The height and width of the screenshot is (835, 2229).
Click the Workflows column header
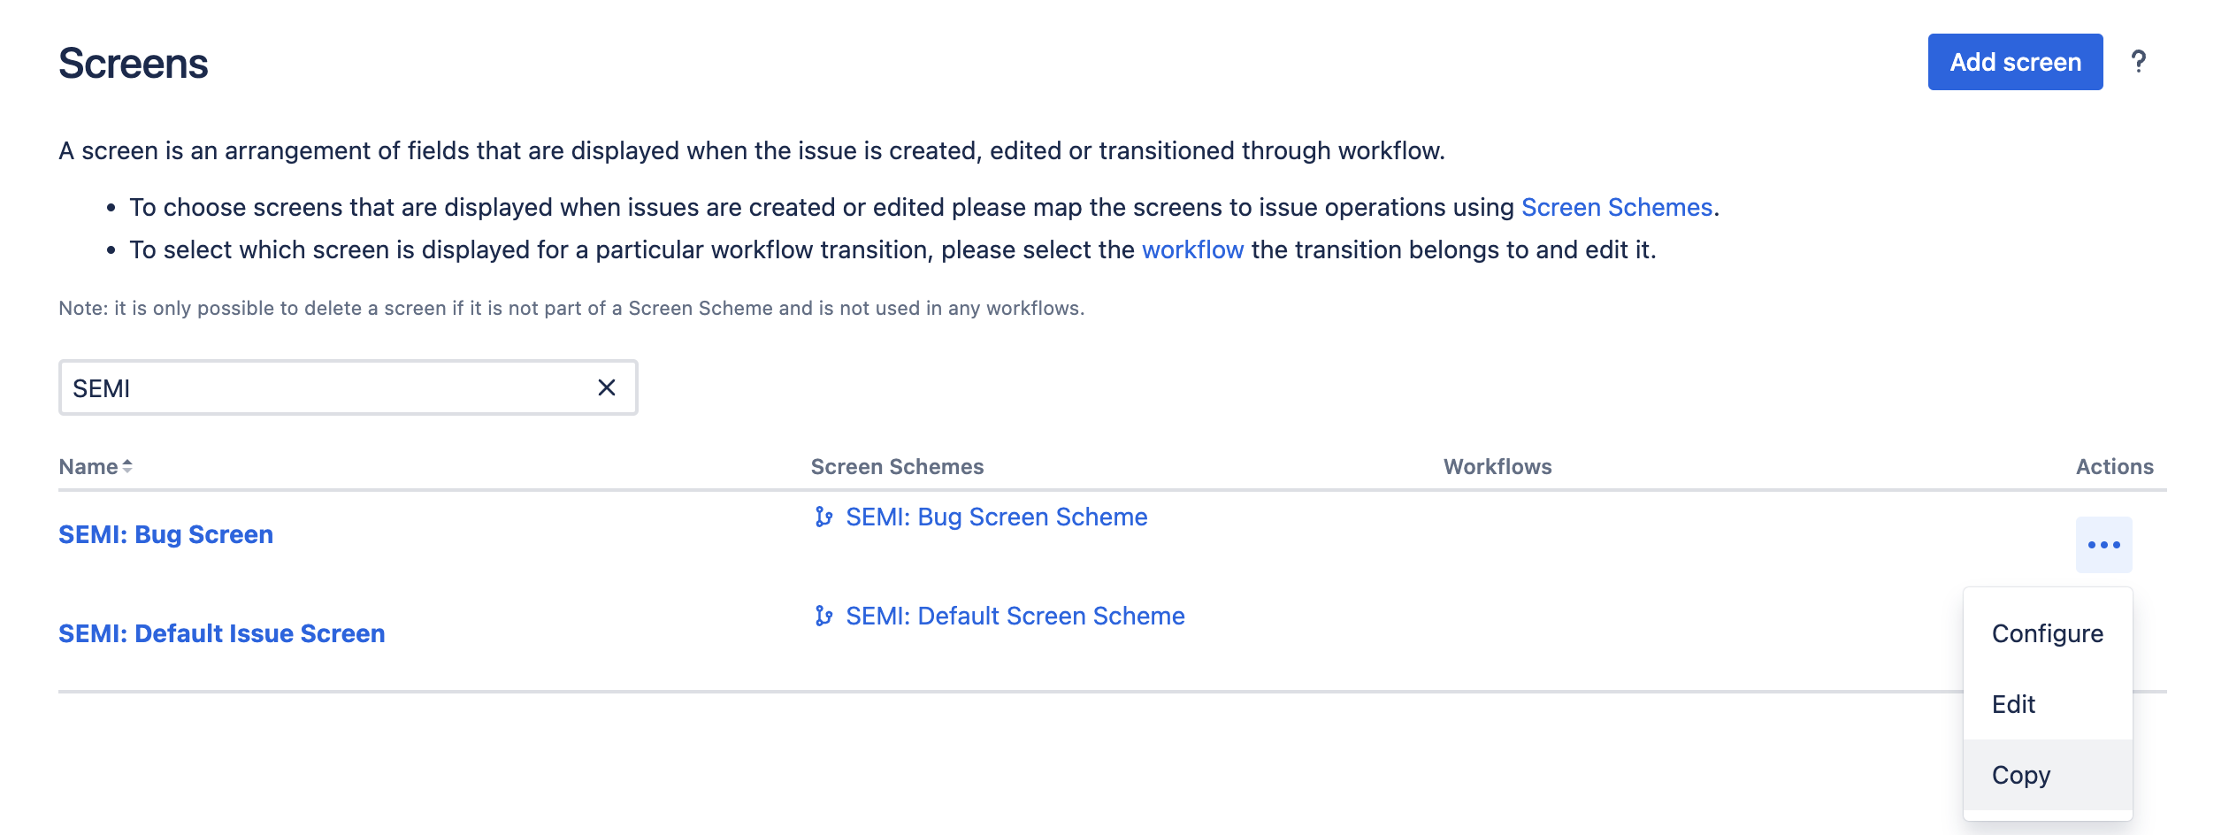click(x=1497, y=467)
